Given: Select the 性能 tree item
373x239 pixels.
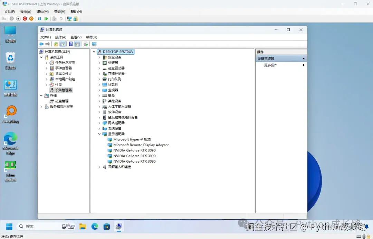Looking at the screenshot, I should pyautogui.click(x=58, y=85).
